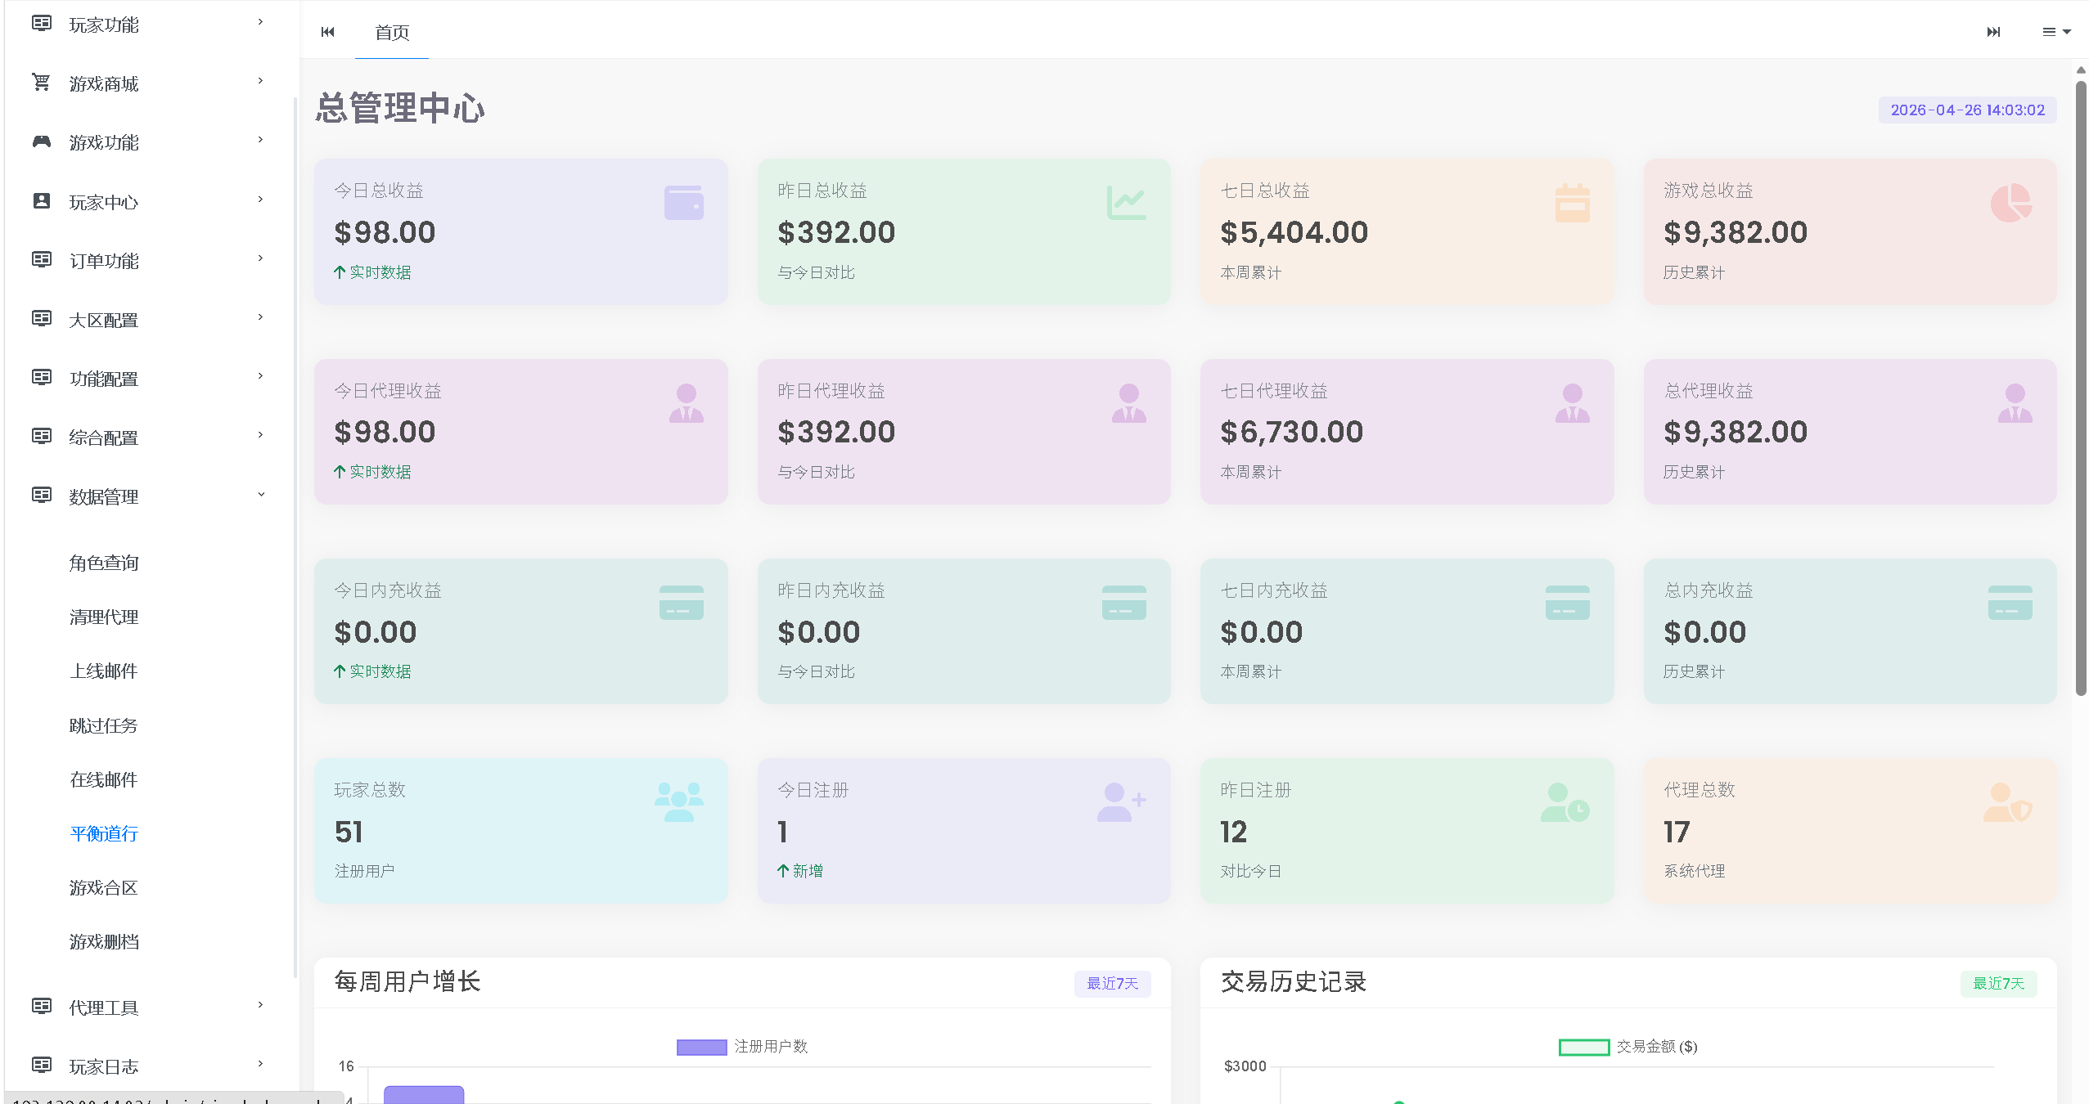Click the gamepad icon beside 游戏功能
2089x1104 pixels.
41,141
